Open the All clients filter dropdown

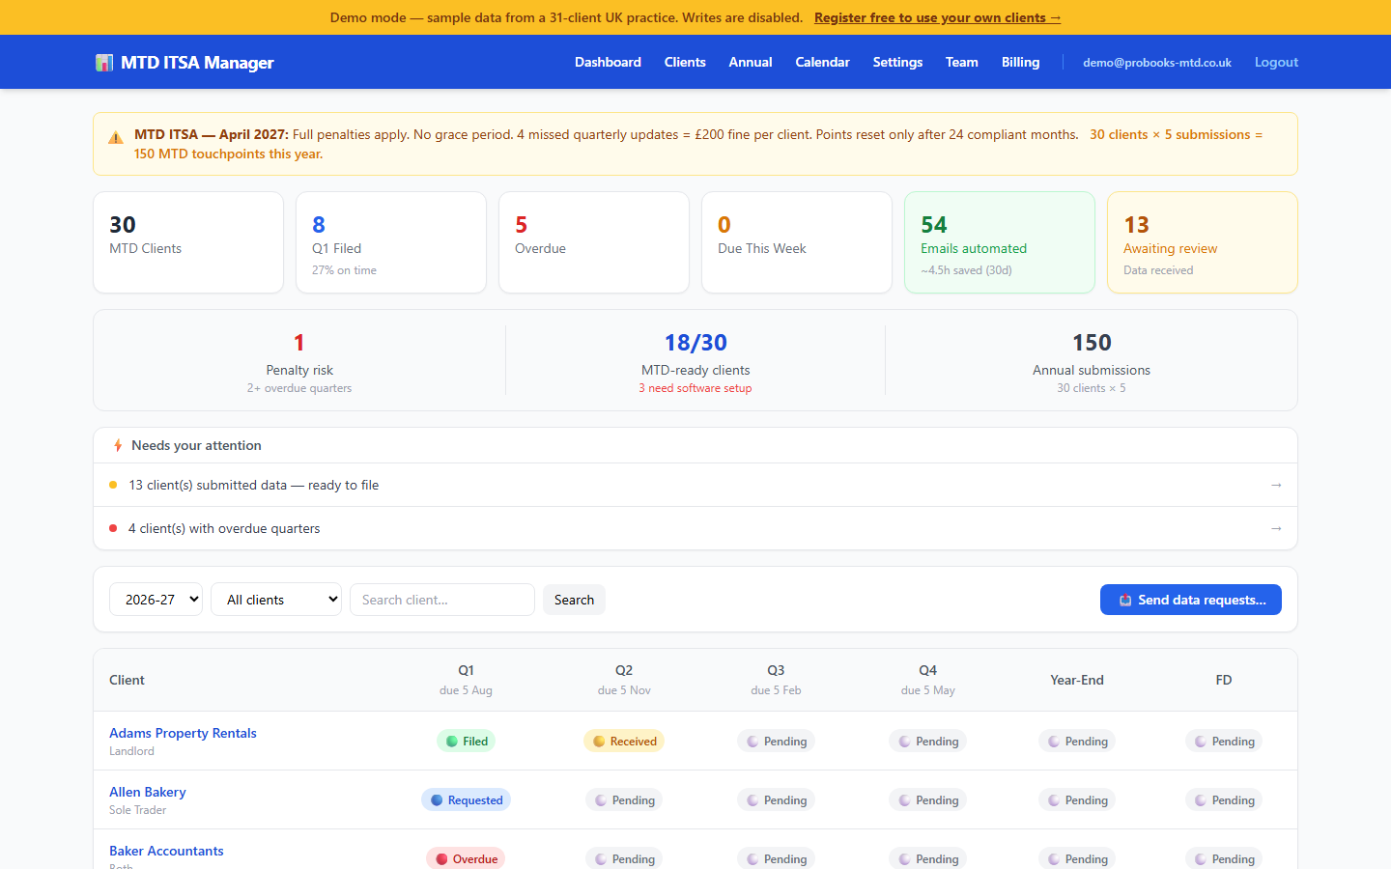(276, 600)
